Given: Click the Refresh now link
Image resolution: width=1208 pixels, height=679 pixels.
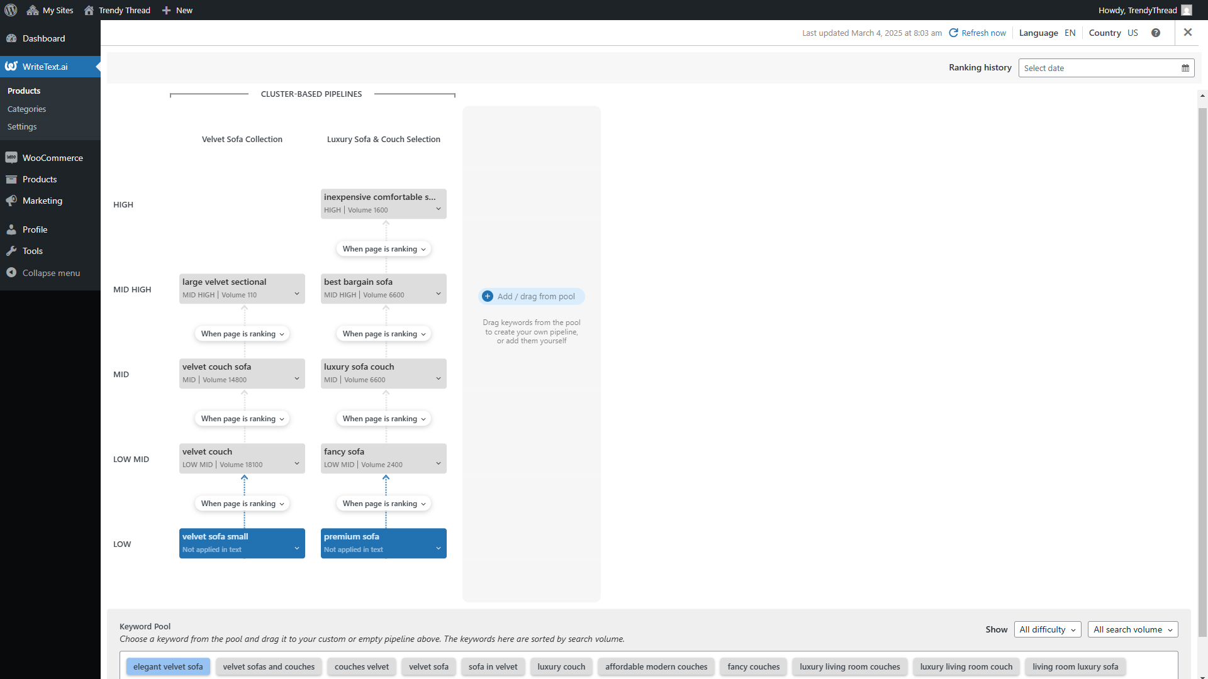Looking at the screenshot, I should [983, 33].
